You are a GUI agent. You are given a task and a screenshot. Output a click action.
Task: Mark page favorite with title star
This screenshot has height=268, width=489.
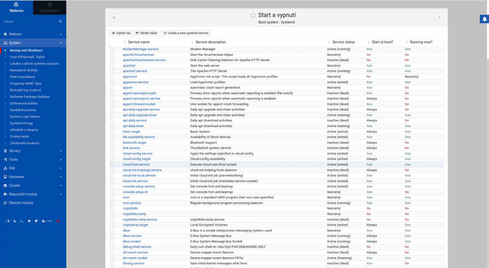click(x=253, y=15)
